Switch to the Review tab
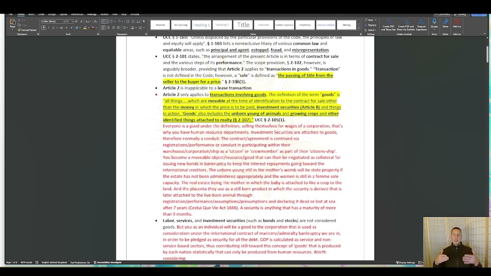The width and height of the screenshot is (491, 276). point(104,14)
